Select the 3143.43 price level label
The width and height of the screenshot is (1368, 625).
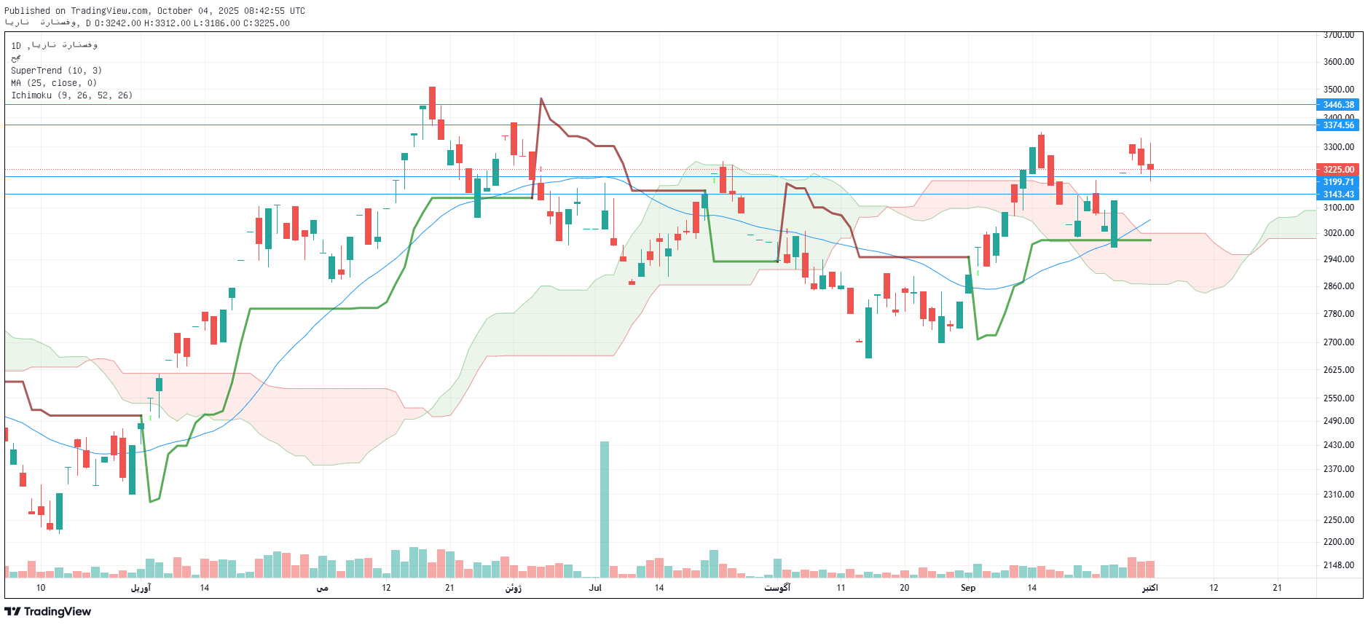(x=1338, y=194)
